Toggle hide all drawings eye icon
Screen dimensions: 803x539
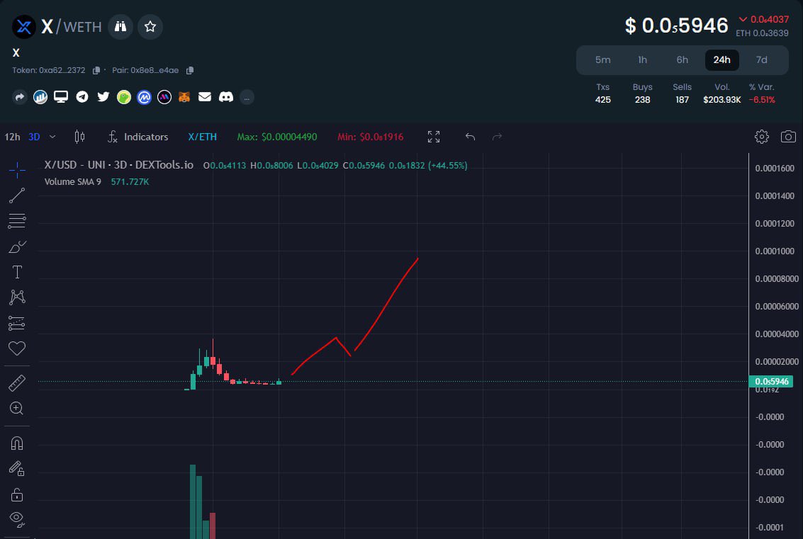17,520
